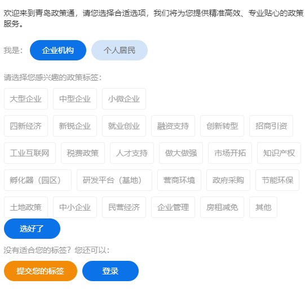
Task: Toggle the 中型企业 policy tag
Action: [75, 99]
